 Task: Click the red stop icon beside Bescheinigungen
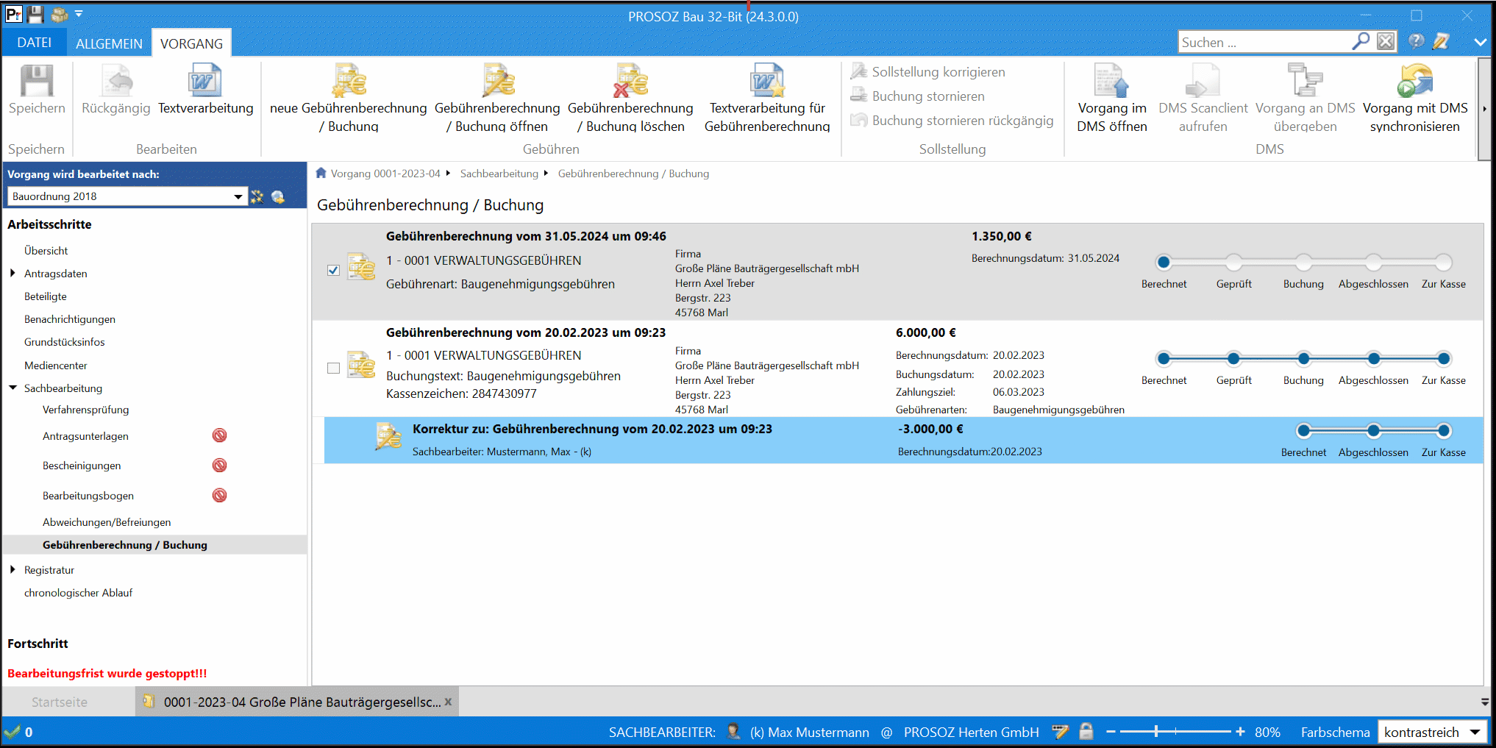point(219,465)
